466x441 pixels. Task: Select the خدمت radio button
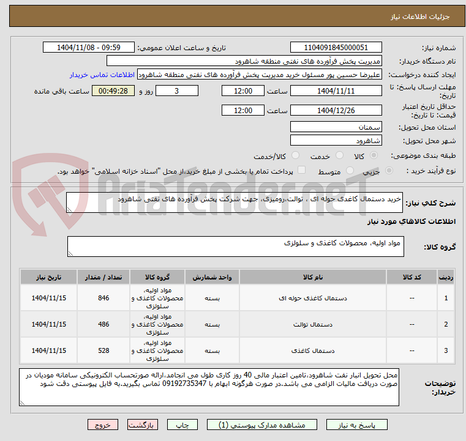[x=339, y=155]
